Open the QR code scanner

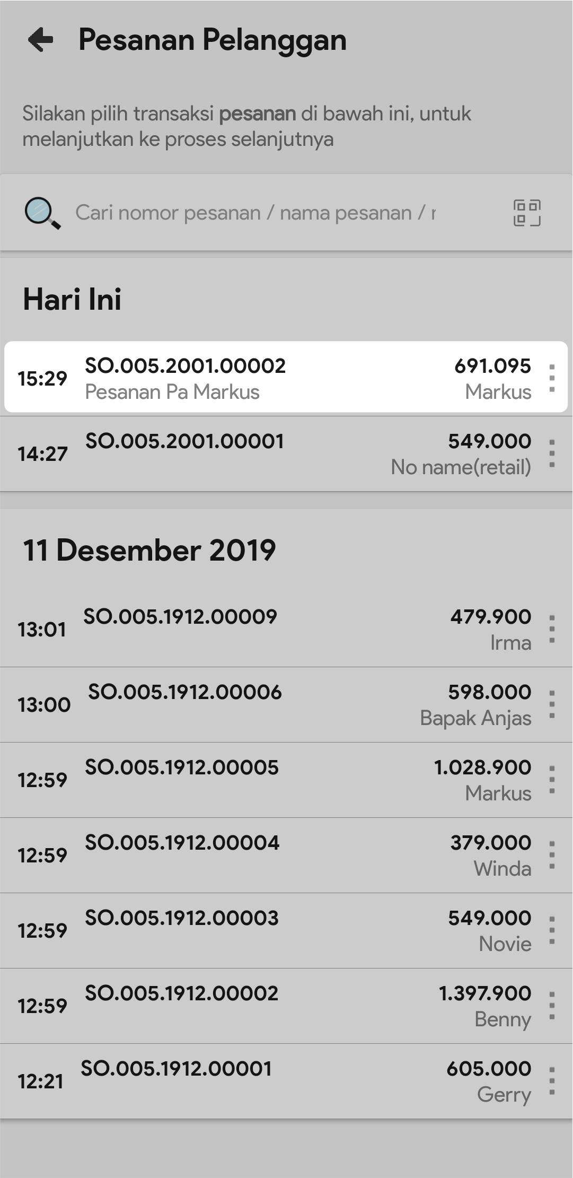[527, 213]
